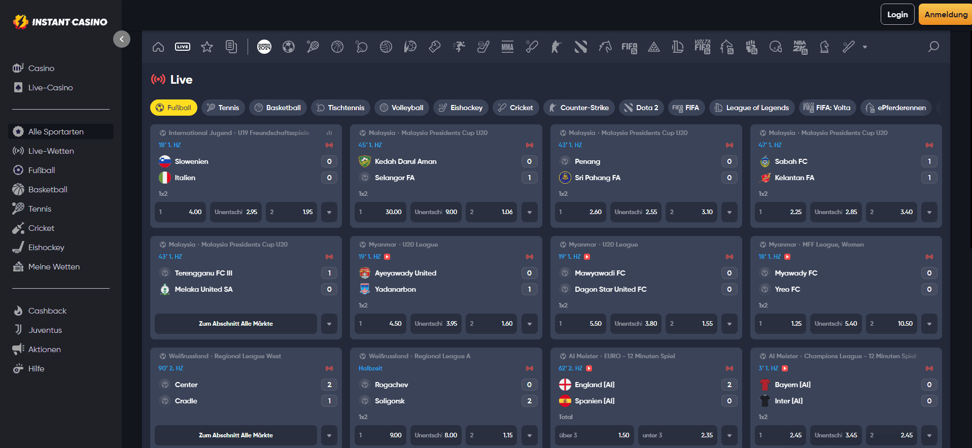Image resolution: width=972 pixels, height=448 pixels.
Task: Click the Anmeldung button
Action: (946, 14)
